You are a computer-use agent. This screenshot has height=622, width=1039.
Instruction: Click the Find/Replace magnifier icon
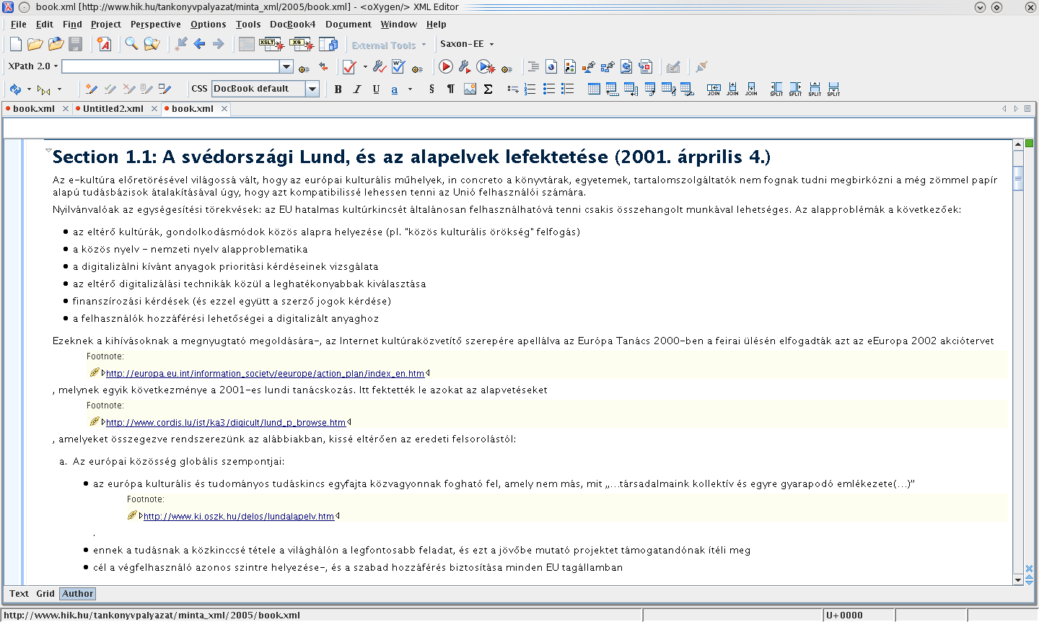(131, 45)
